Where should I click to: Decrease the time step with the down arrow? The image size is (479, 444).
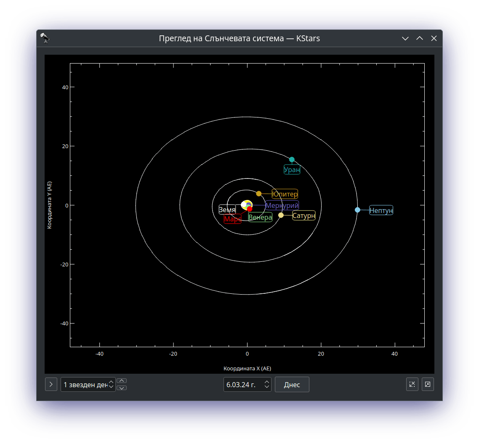click(x=122, y=388)
